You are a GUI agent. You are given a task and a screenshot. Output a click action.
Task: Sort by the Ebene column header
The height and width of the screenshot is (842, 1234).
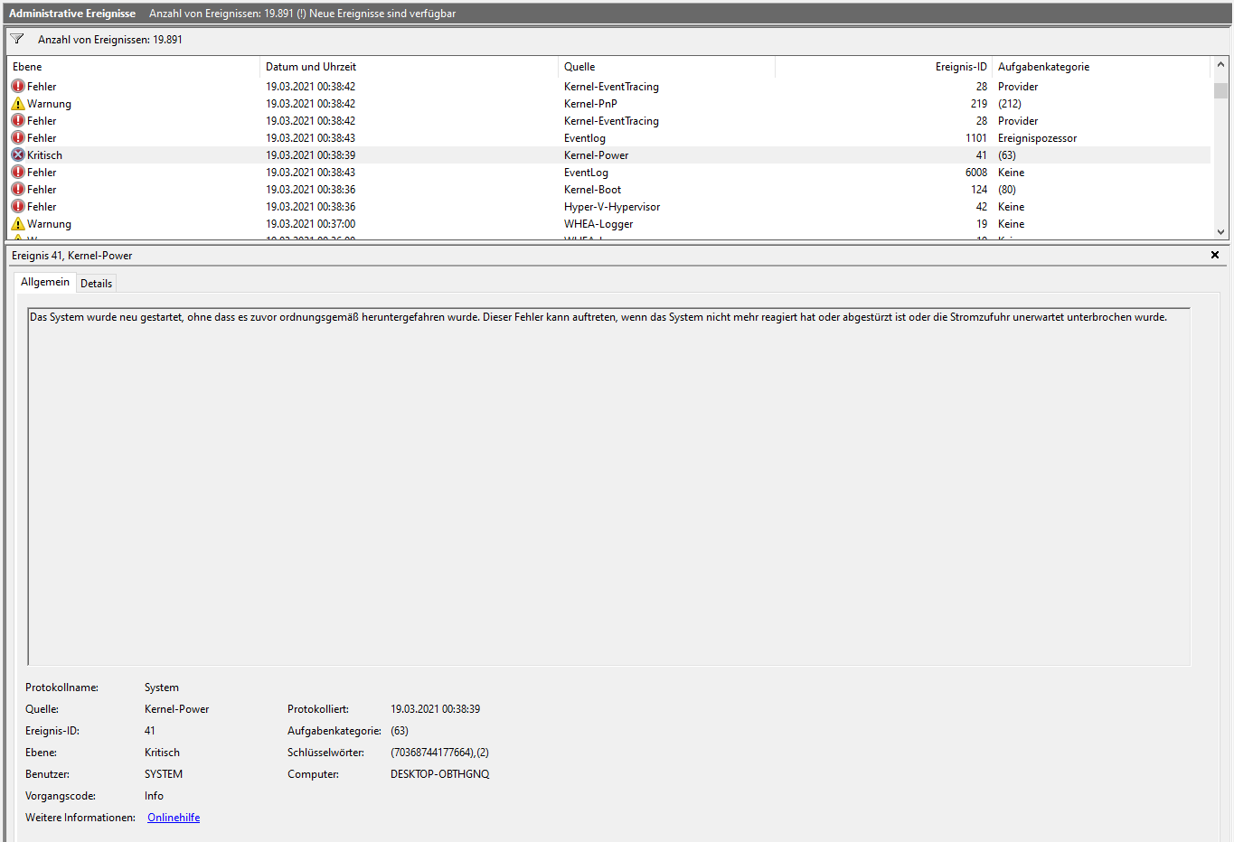point(134,67)
